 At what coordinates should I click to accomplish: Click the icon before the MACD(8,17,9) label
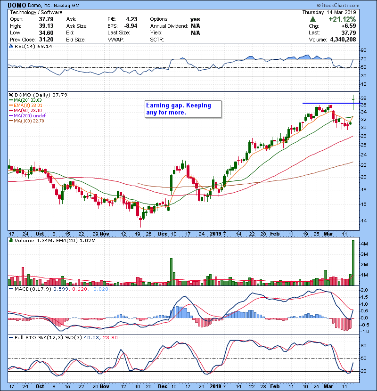pyautogui.click(x=10, y=288)
